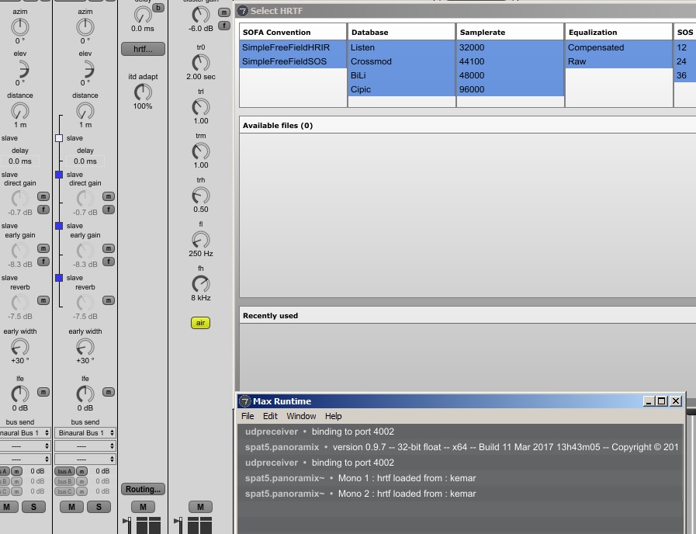Image resolution: width=696 pixels, height=534 pixels.
Task: Open the bottom bus send dropdown in second strip
Action: [85, 459]
